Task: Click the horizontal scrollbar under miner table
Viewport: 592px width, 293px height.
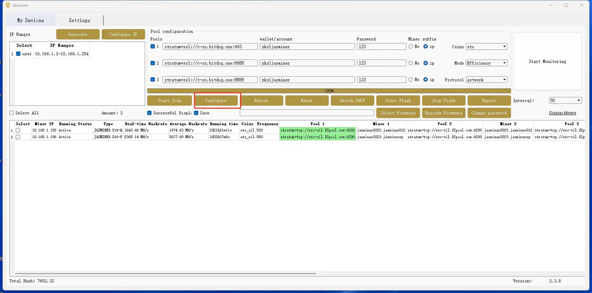Action: click(x=173, y=273)
